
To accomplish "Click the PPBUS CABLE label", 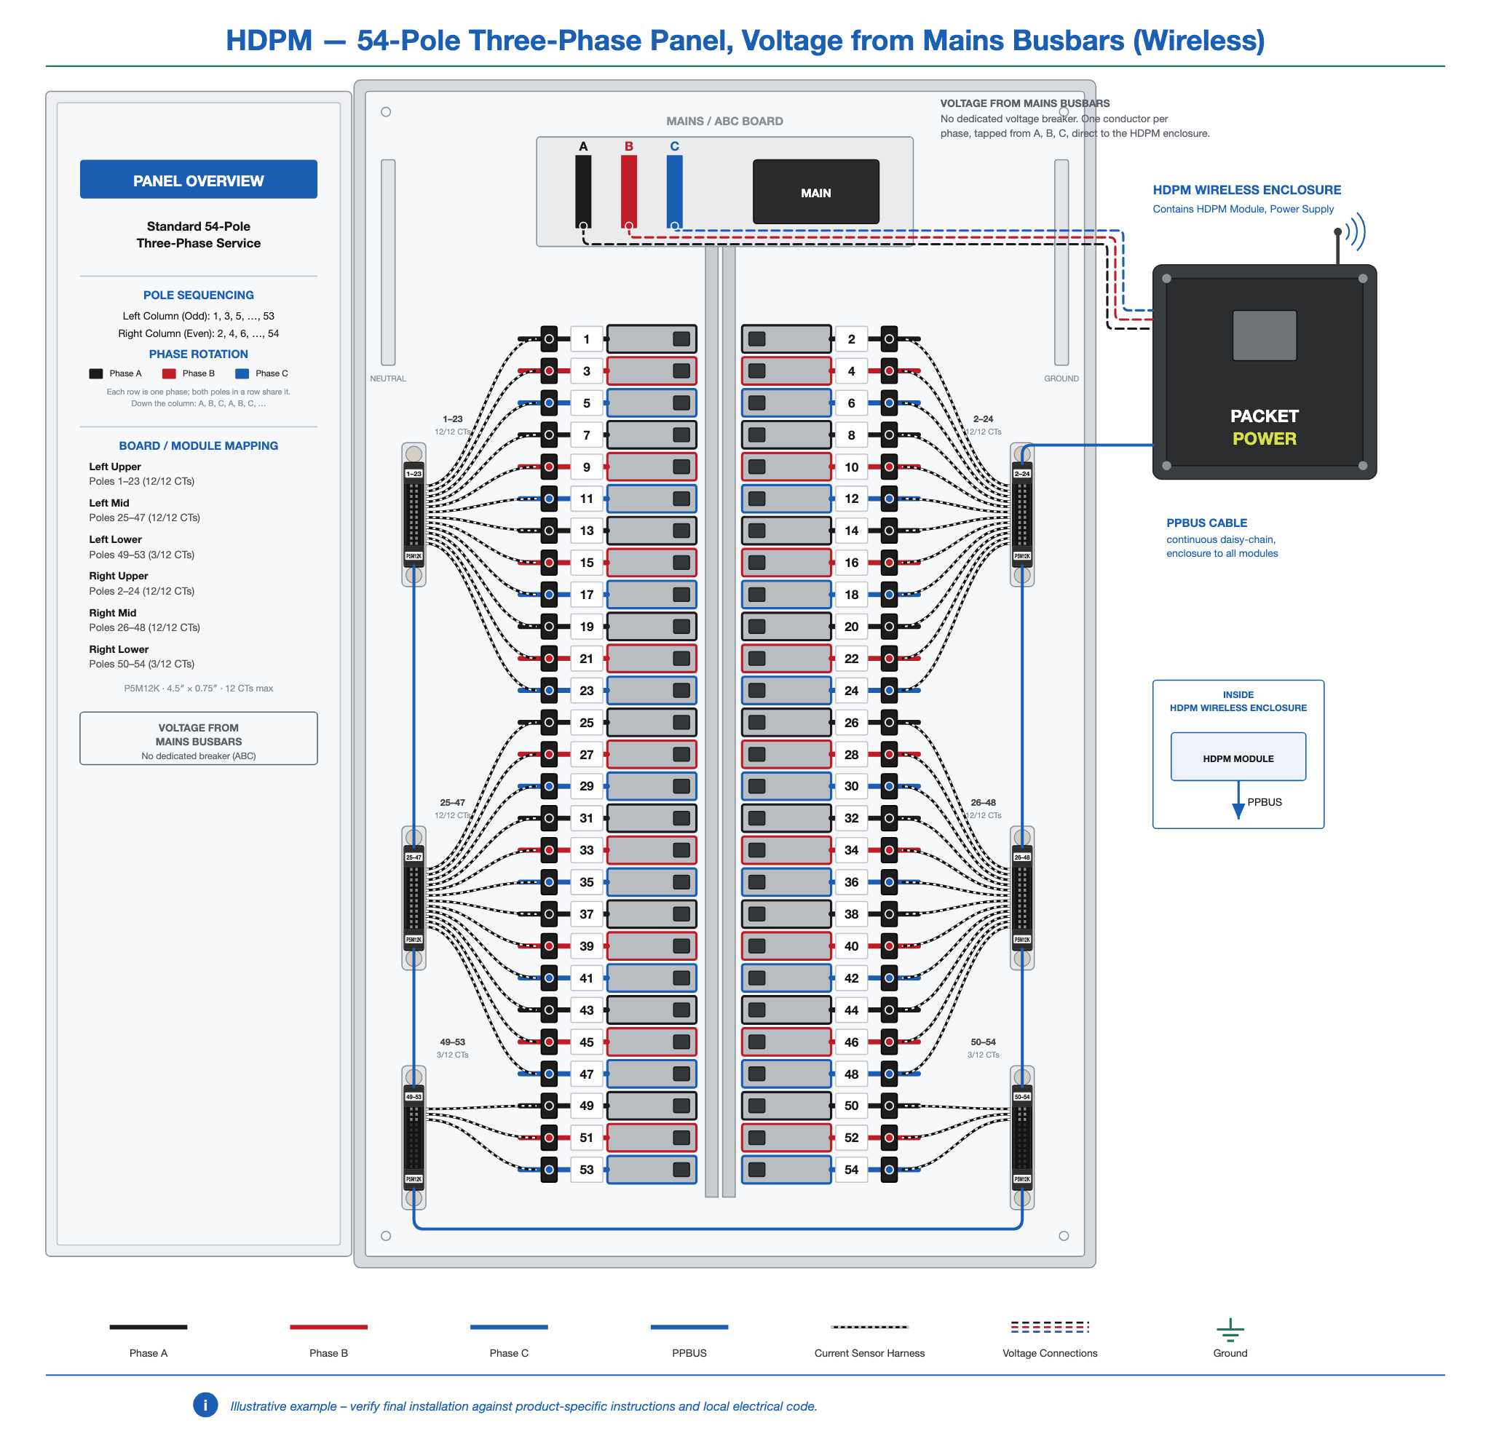I will (x=1206, y=523).
